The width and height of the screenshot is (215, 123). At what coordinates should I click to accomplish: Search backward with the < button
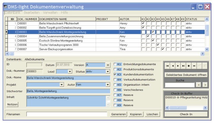tap(198, 85)
